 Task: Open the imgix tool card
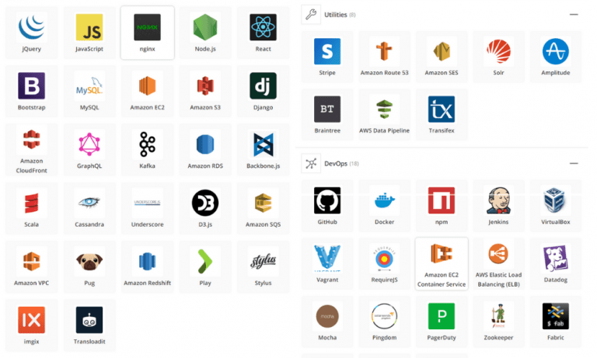[32, 325]
